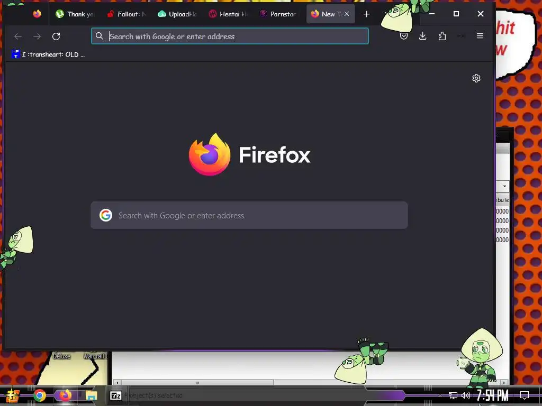Open a new tab with the plus button
Image resolution: width=542 pixels, height=406 pixels.
(366, 14)
